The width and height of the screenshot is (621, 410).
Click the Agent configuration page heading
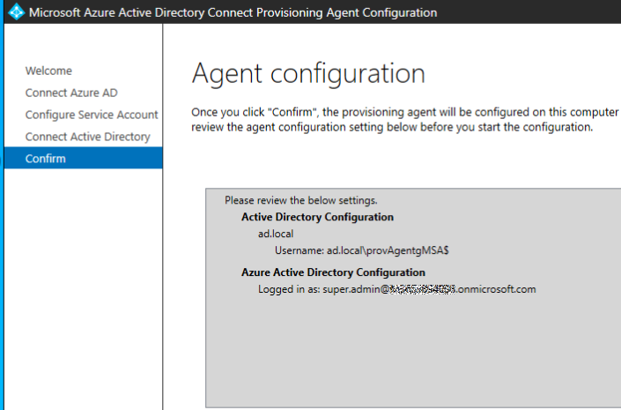tap(307, 72)
